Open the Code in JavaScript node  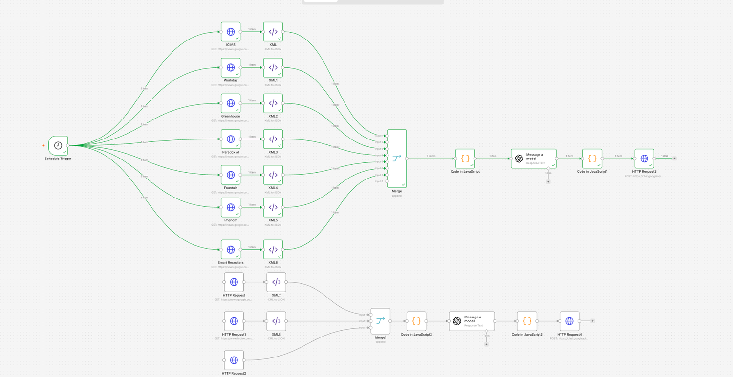click(465, 159)
